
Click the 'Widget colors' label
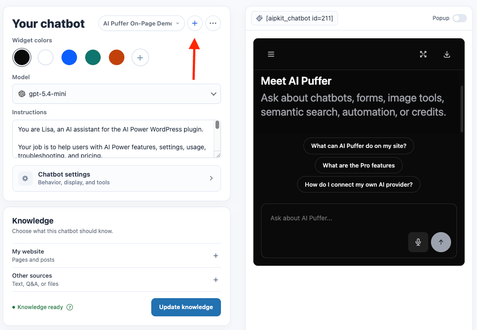(32, 41)
